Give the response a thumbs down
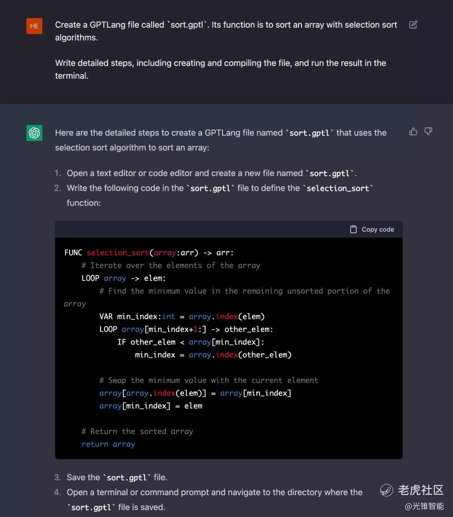The width and height of the screenshot is (453, 517). [x=428, y=132]
